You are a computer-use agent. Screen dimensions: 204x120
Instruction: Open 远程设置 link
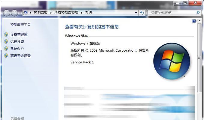(17, 42)
